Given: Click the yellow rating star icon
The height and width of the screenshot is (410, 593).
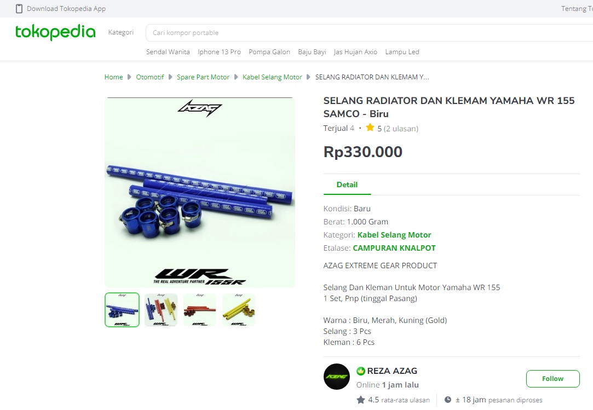Looking at the screenshot, I should pyautogui.click(x=370, y=128).
